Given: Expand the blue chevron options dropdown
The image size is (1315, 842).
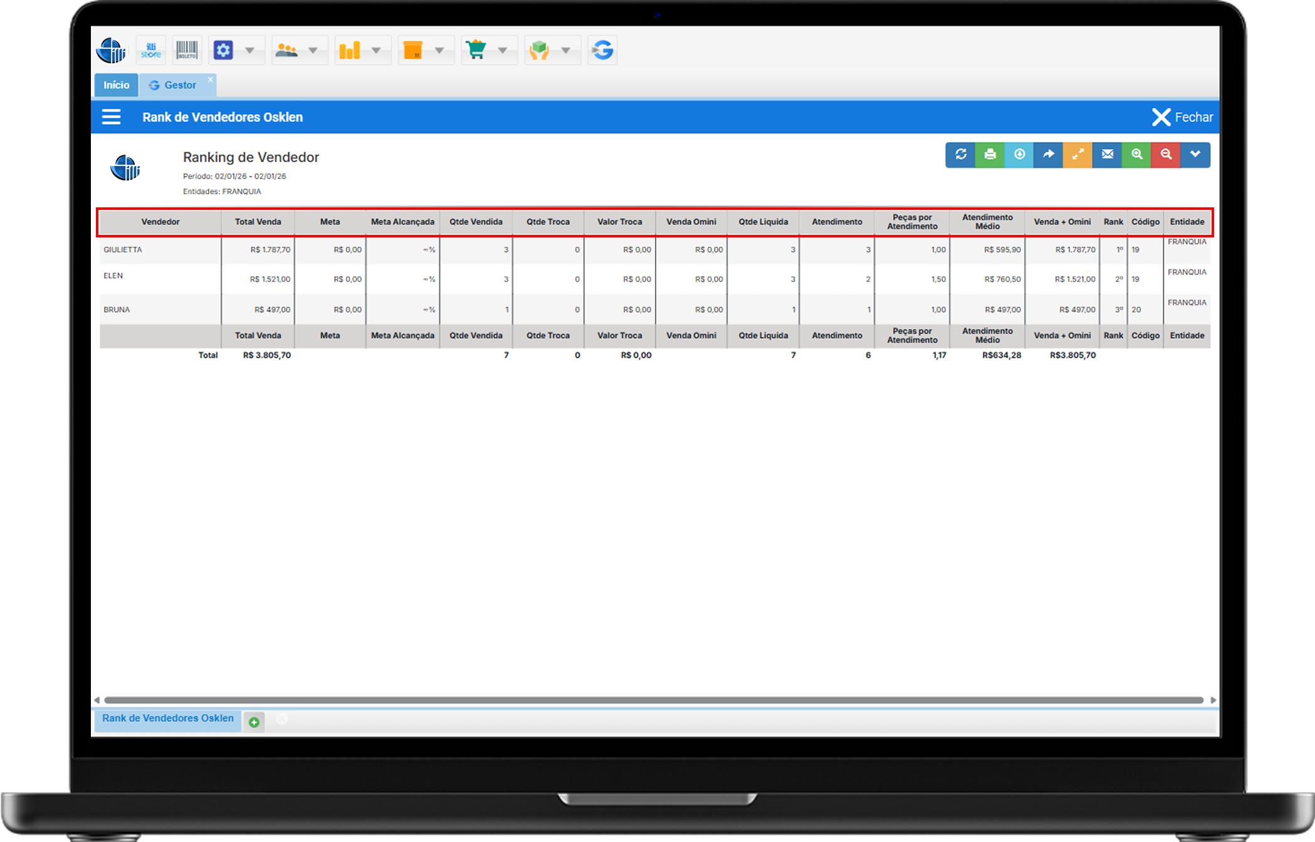Looking at the screenshot, I should pos(1195,154).
